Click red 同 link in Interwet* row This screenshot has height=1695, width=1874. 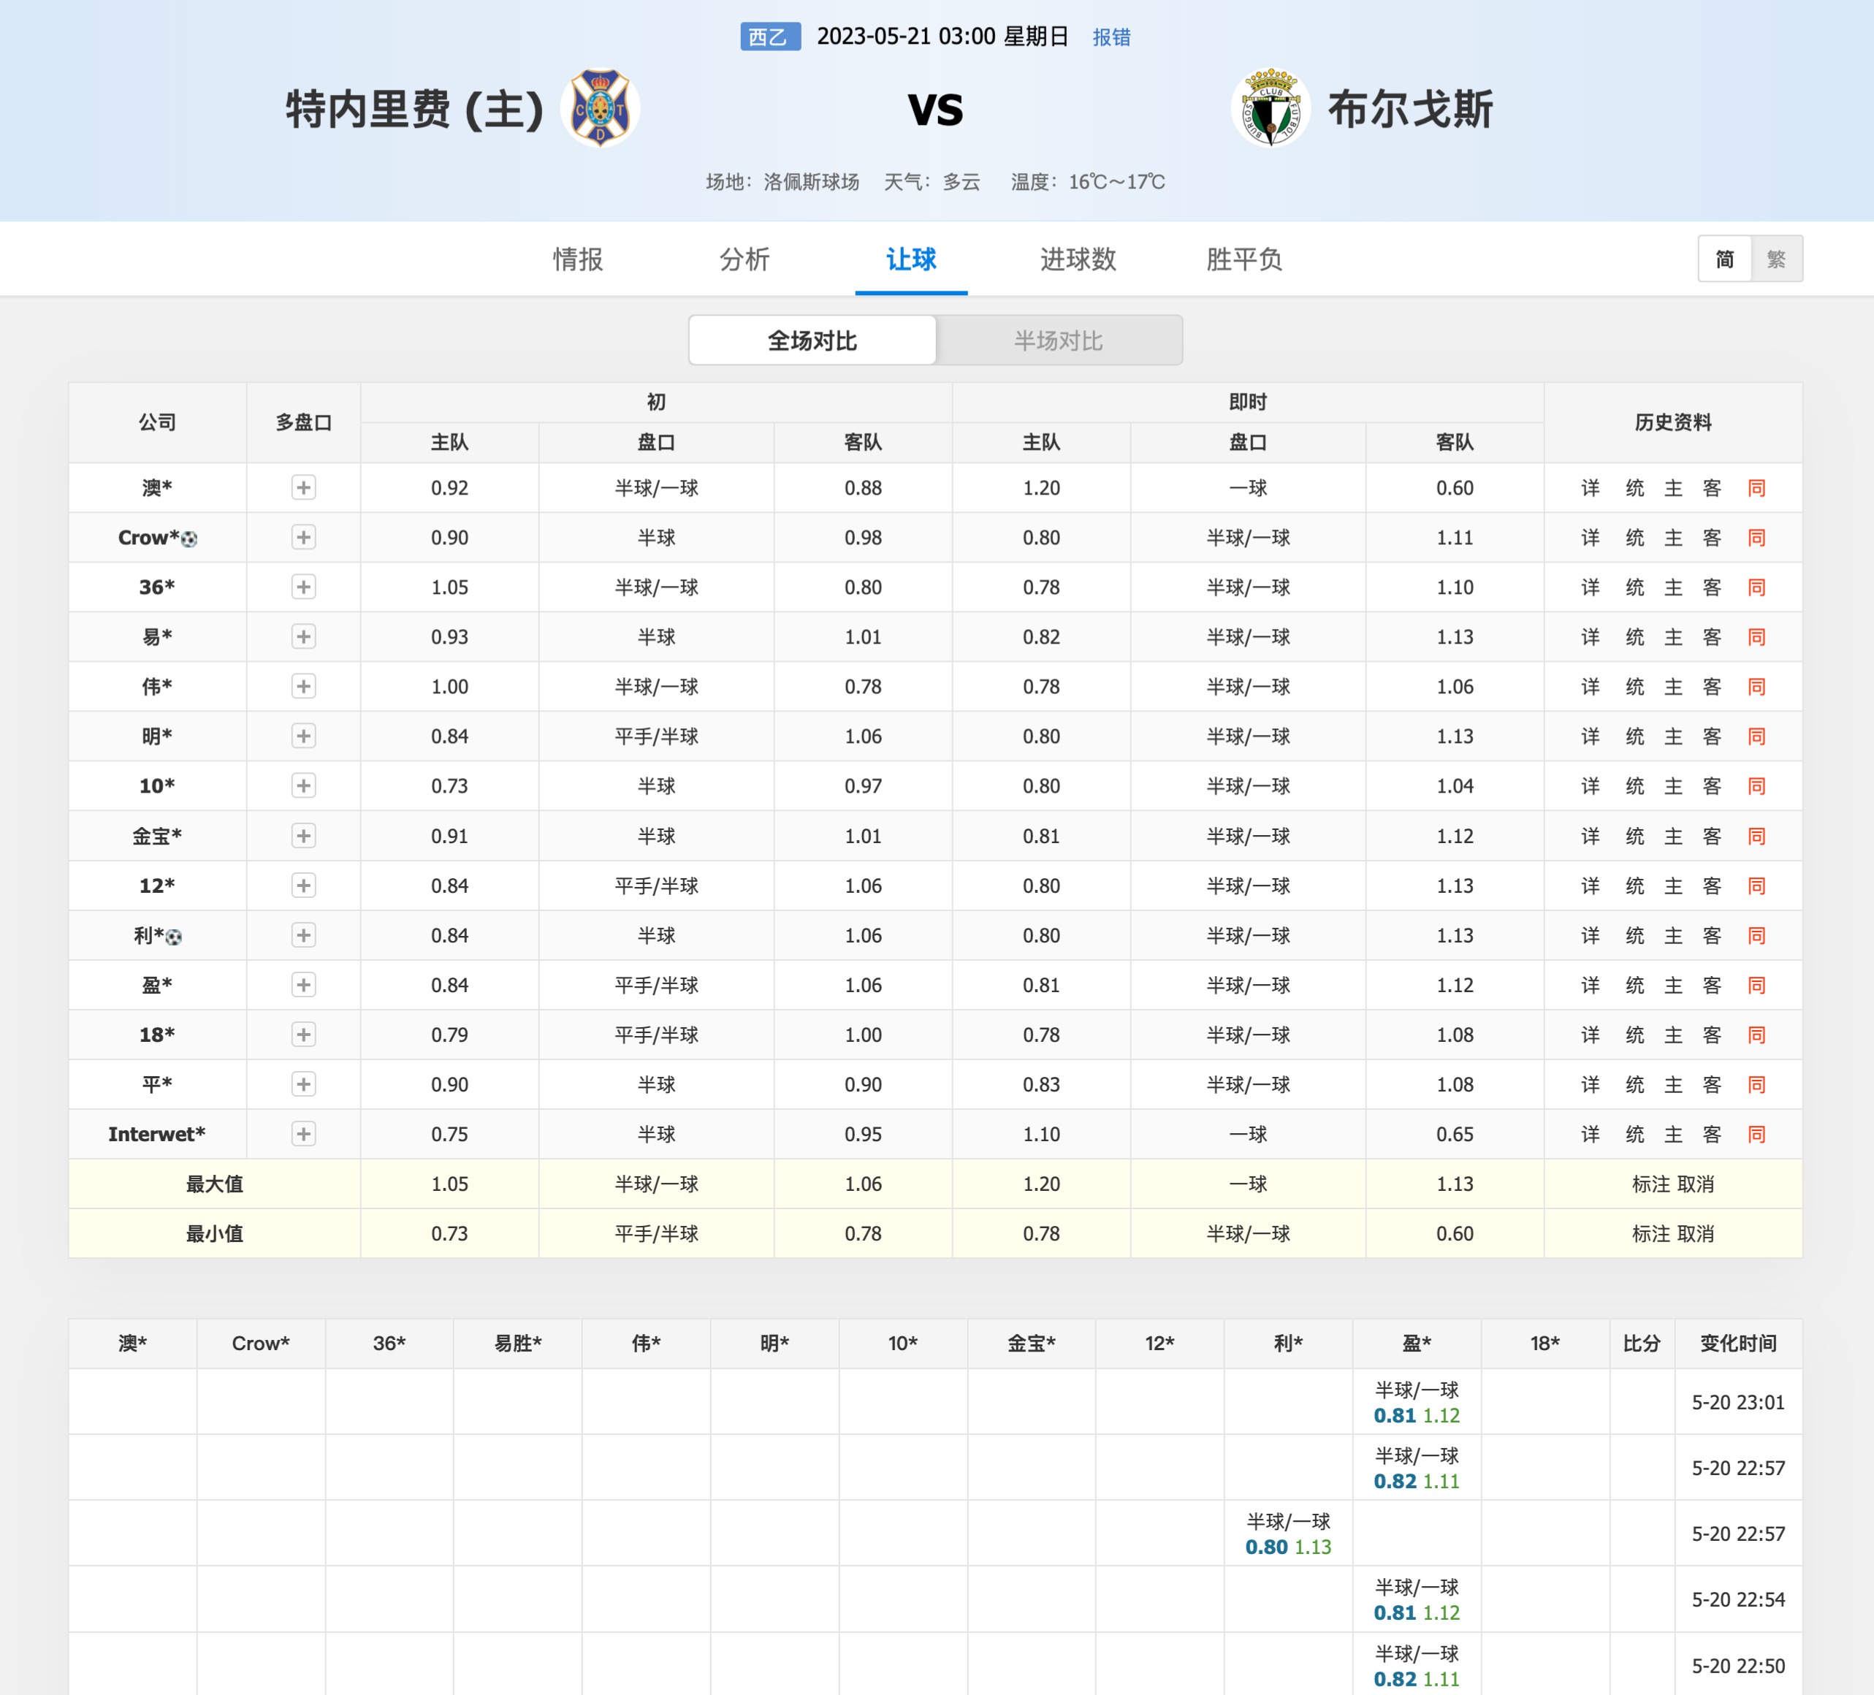point(1756,1133)
